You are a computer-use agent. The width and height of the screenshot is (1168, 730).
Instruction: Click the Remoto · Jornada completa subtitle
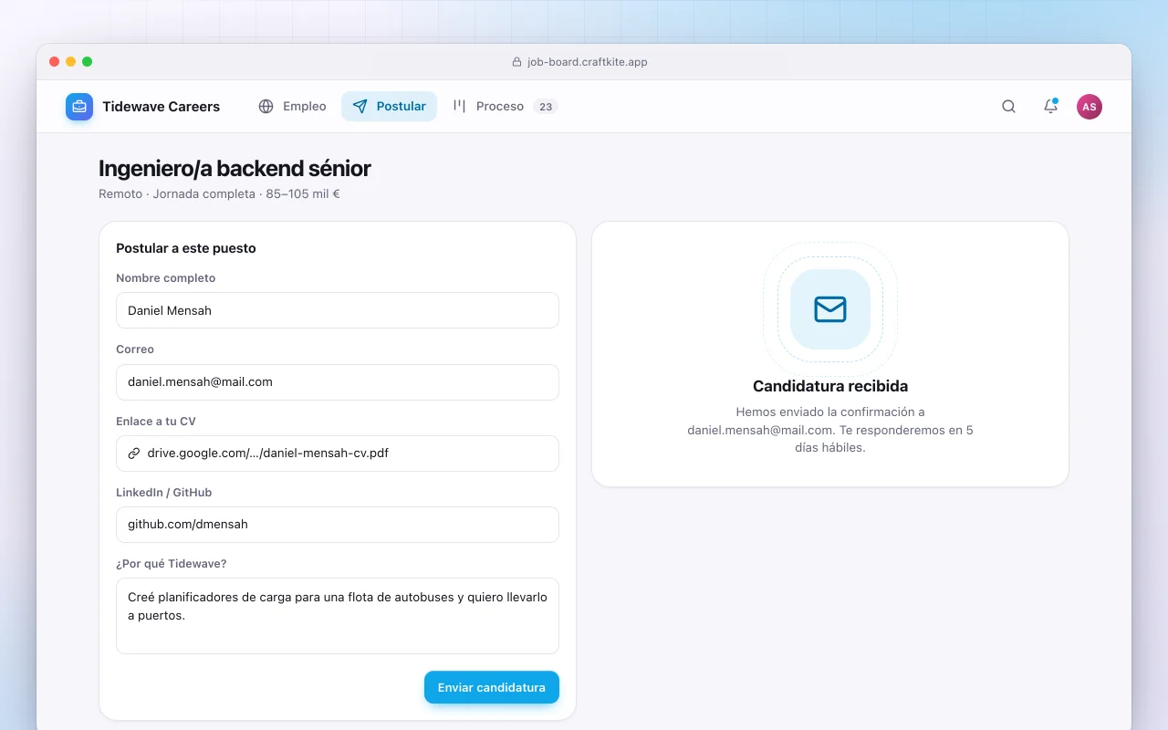pos(219,193)
